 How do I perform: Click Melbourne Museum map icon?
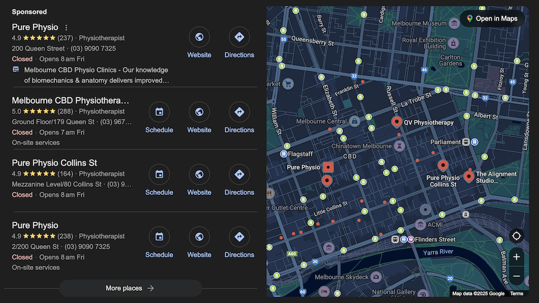[454, 23]
